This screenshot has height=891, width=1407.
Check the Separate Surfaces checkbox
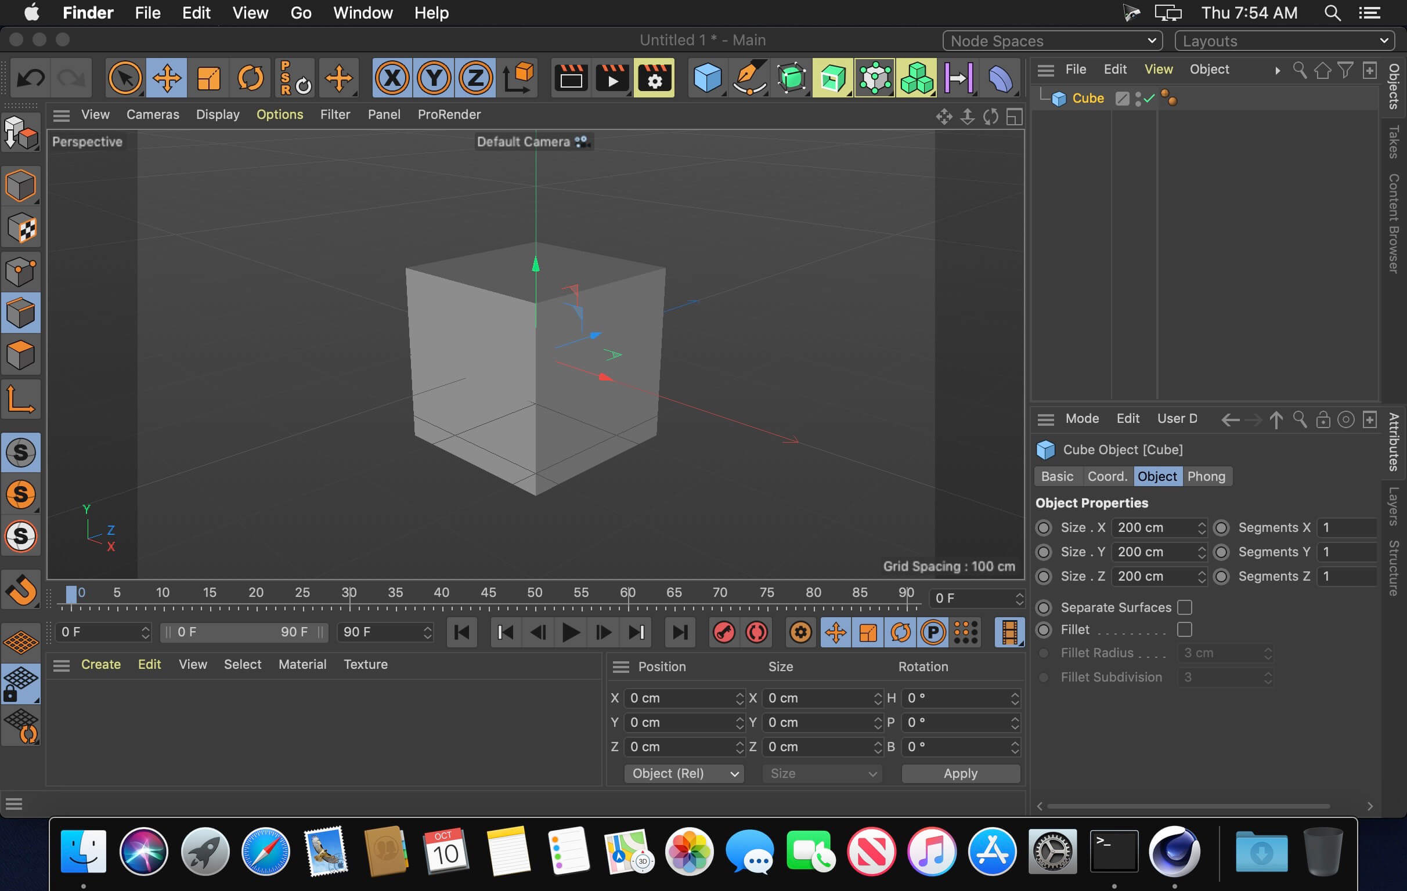point(1184,607)
